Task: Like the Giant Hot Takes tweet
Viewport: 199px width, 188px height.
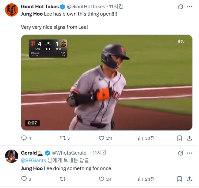Action: (x=102, y=138)
